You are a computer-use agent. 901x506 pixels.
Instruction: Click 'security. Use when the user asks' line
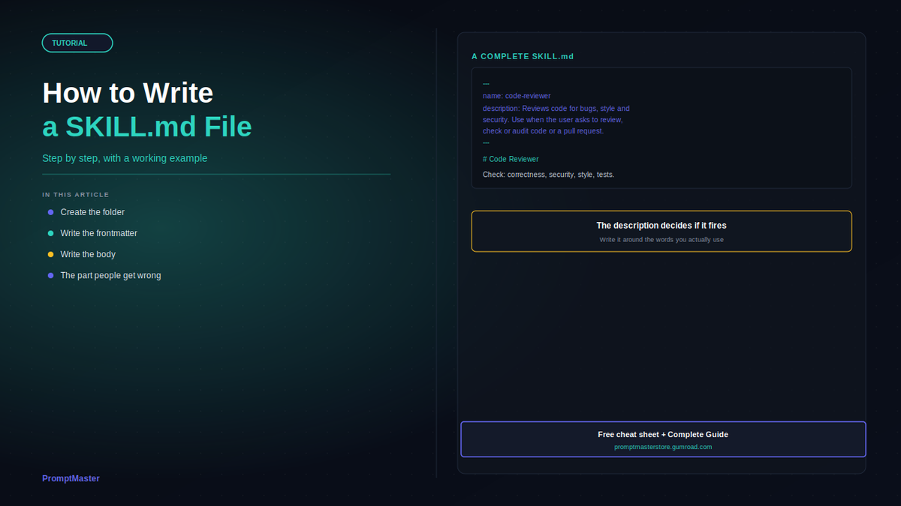(x=553, y=119)
